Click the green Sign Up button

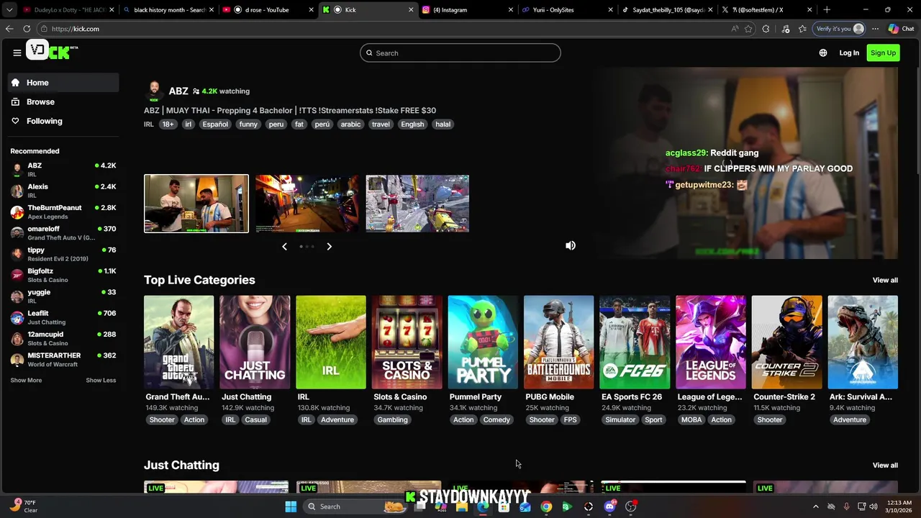coord(883,53)
